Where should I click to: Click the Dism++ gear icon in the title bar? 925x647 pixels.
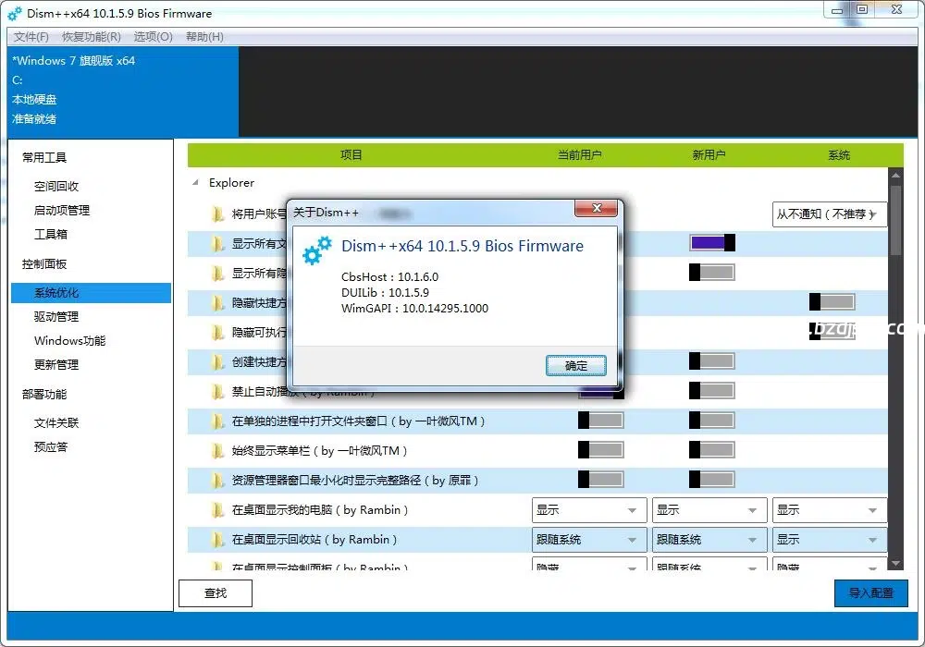[15, 13]
